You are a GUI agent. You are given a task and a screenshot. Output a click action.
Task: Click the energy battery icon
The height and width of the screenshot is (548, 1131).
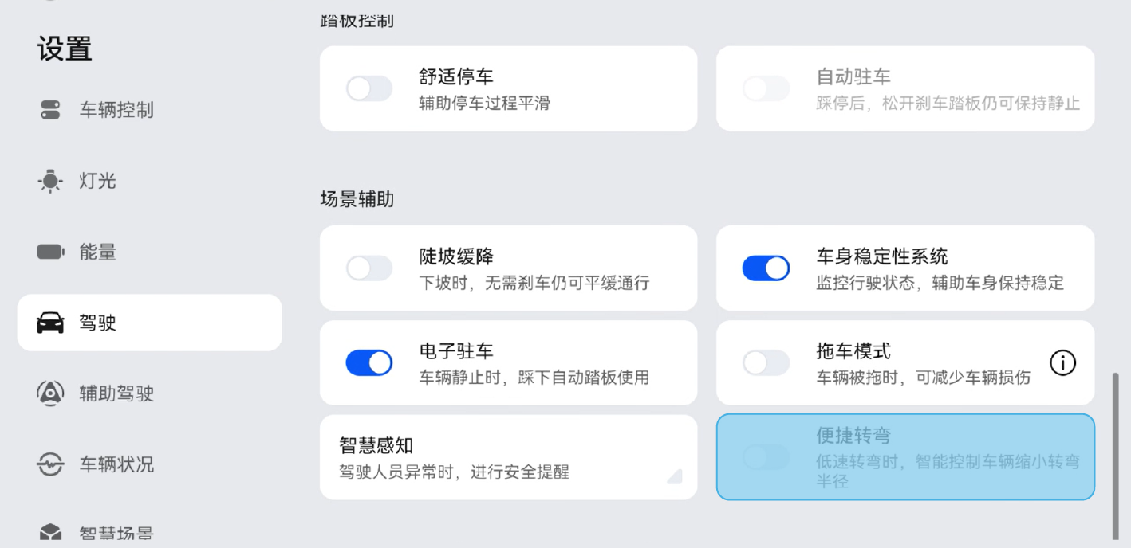[x=50, y=252]
